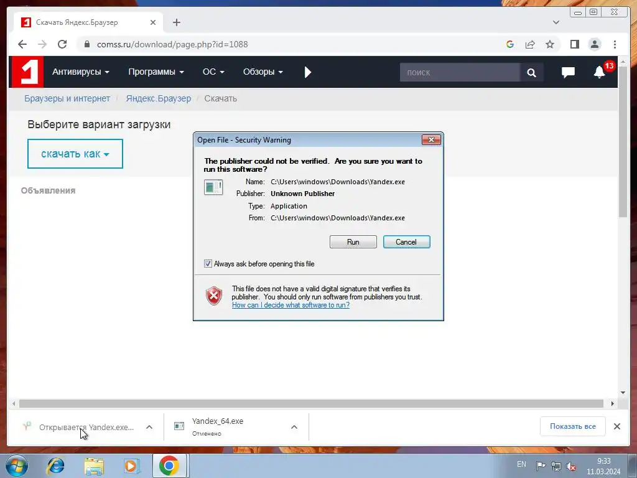Open notifications bell with 13 badge
Image resolution: width=637 pixels, height=478 pixels.
[600, 72]
